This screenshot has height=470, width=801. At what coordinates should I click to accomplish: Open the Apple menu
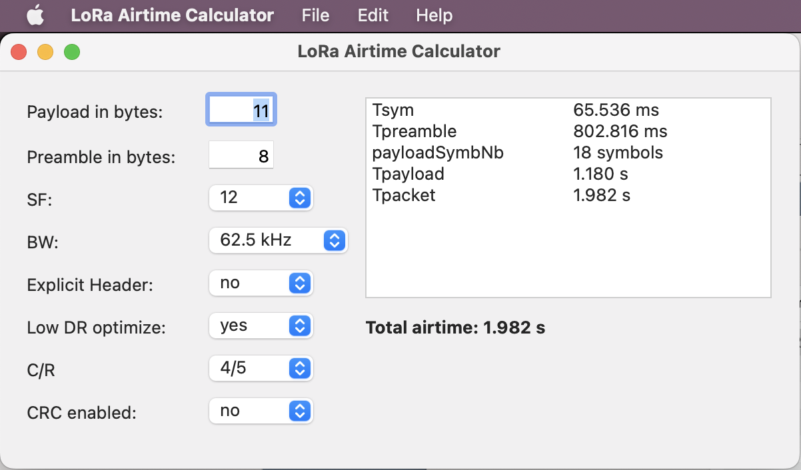35,15
